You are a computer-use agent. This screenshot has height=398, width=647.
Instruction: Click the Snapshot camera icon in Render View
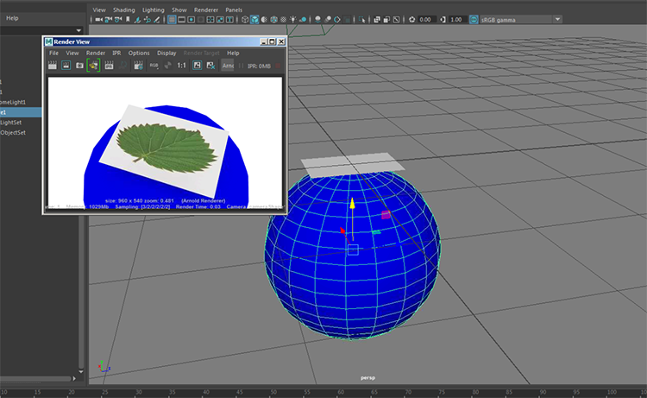point(79,65)
